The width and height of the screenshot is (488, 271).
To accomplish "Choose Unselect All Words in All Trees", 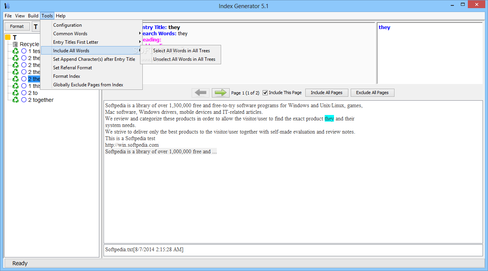I will 181,59.
